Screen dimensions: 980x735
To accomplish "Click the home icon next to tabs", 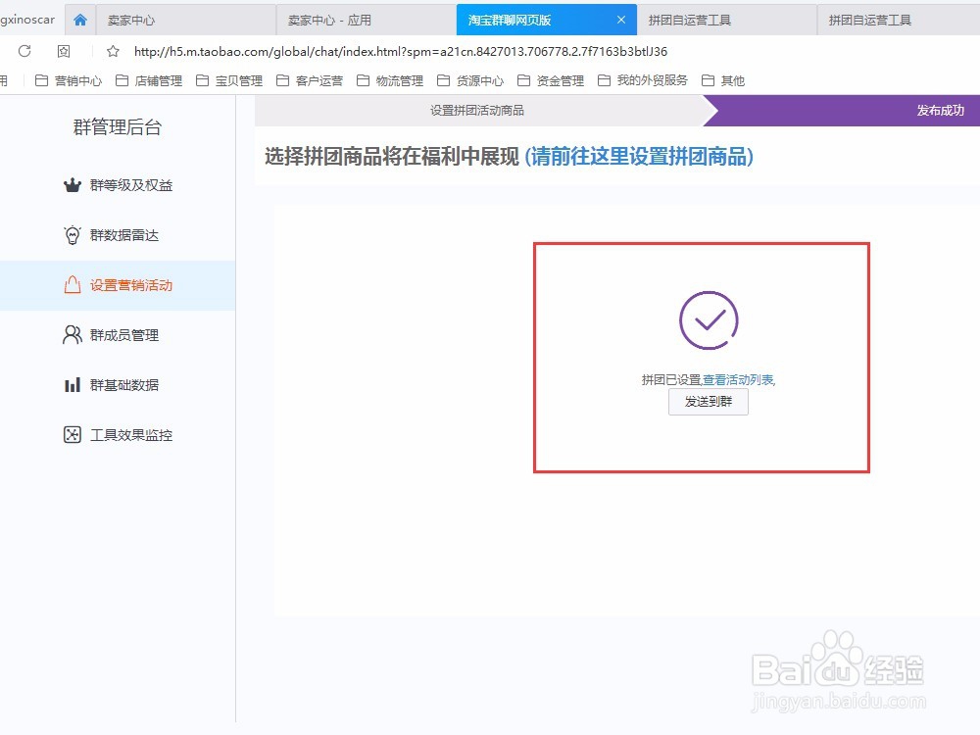I will tap(79, 19).
